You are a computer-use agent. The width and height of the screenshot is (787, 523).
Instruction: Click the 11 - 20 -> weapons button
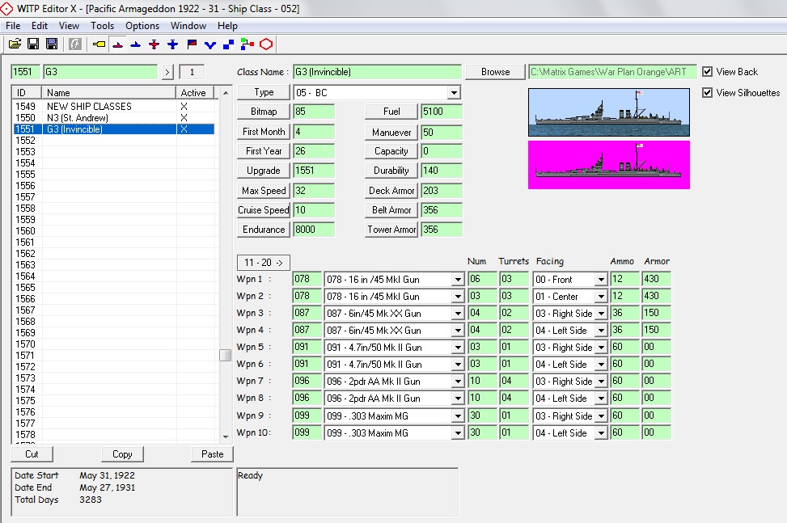[264, 262]
